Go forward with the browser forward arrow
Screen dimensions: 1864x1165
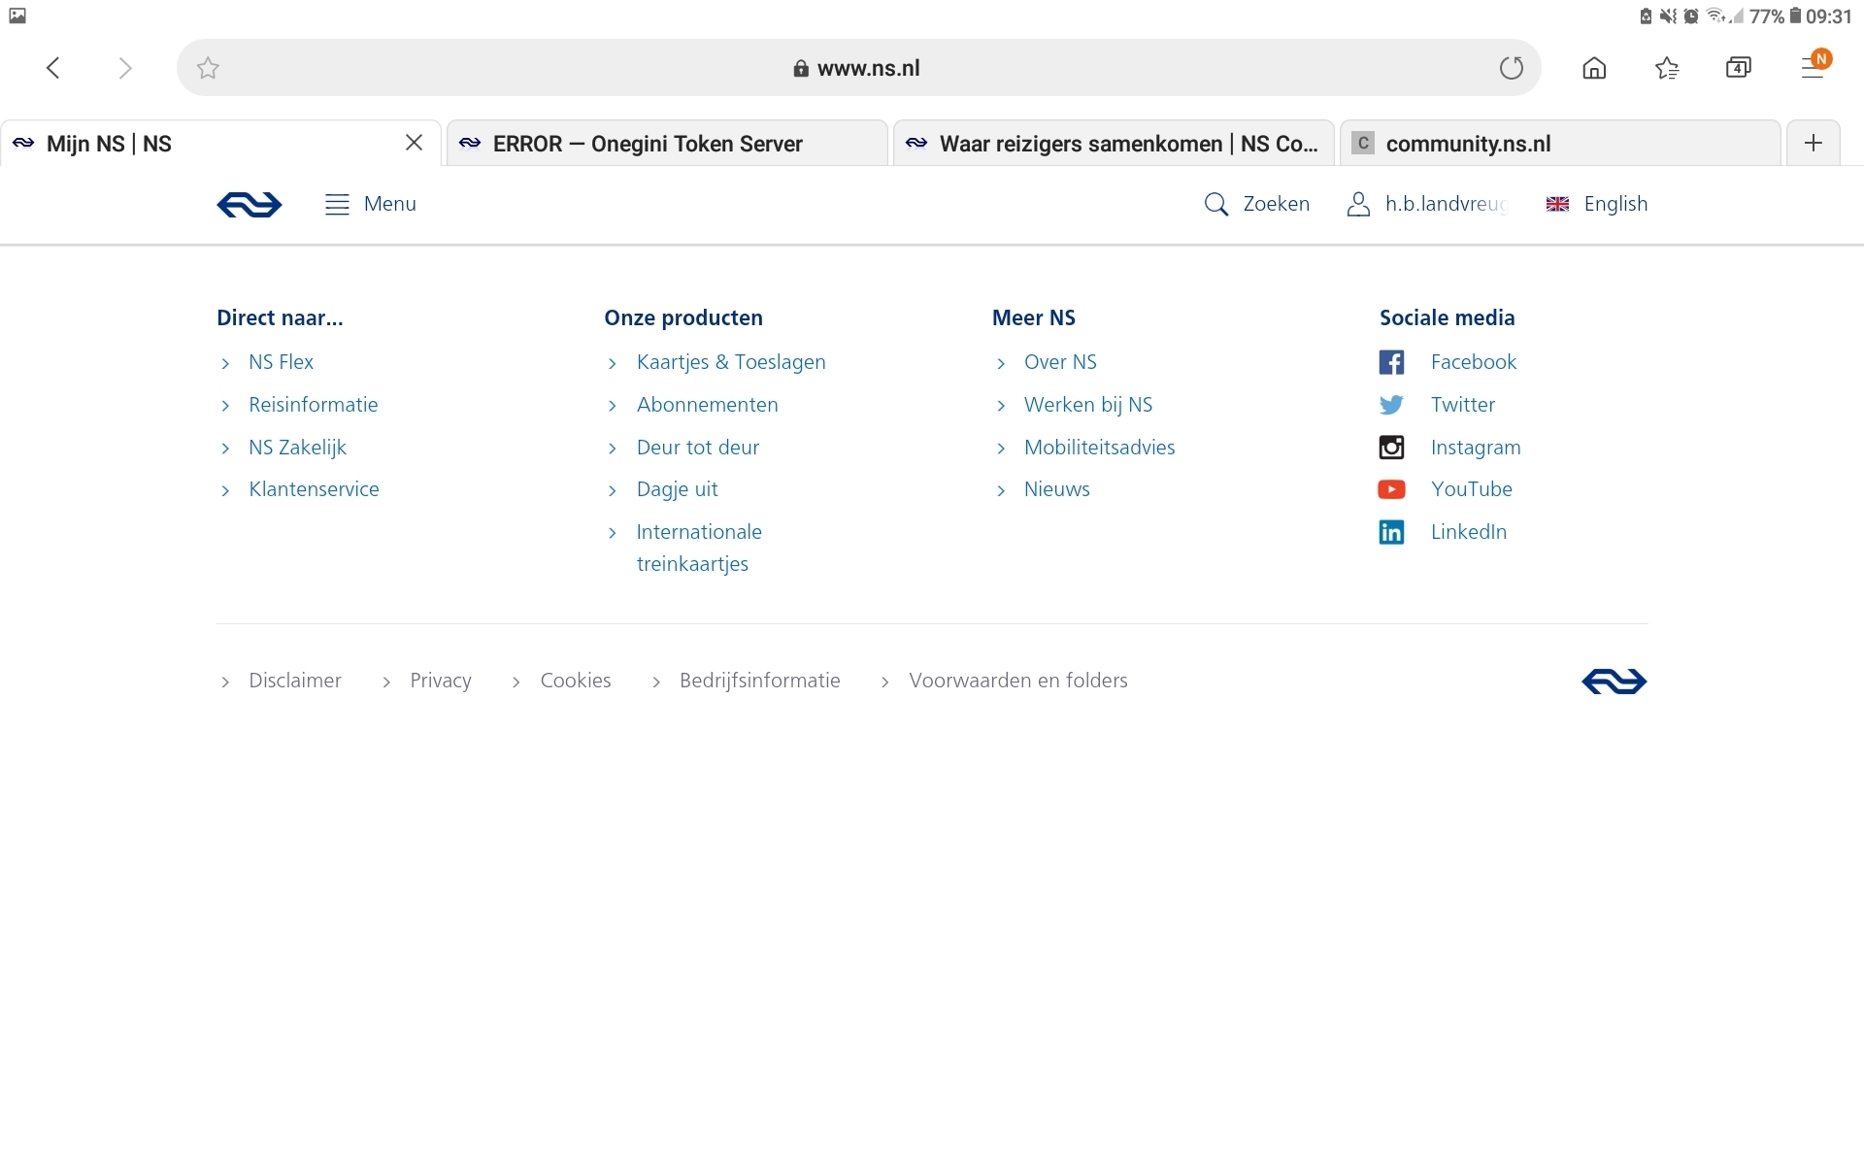click(124, 68)
